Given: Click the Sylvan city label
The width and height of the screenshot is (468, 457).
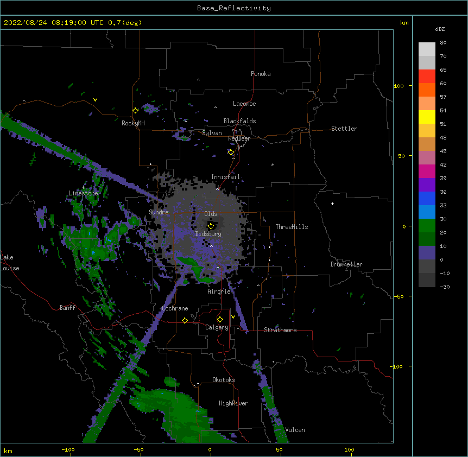Looking at the screenshot, I should pos(212,133).
